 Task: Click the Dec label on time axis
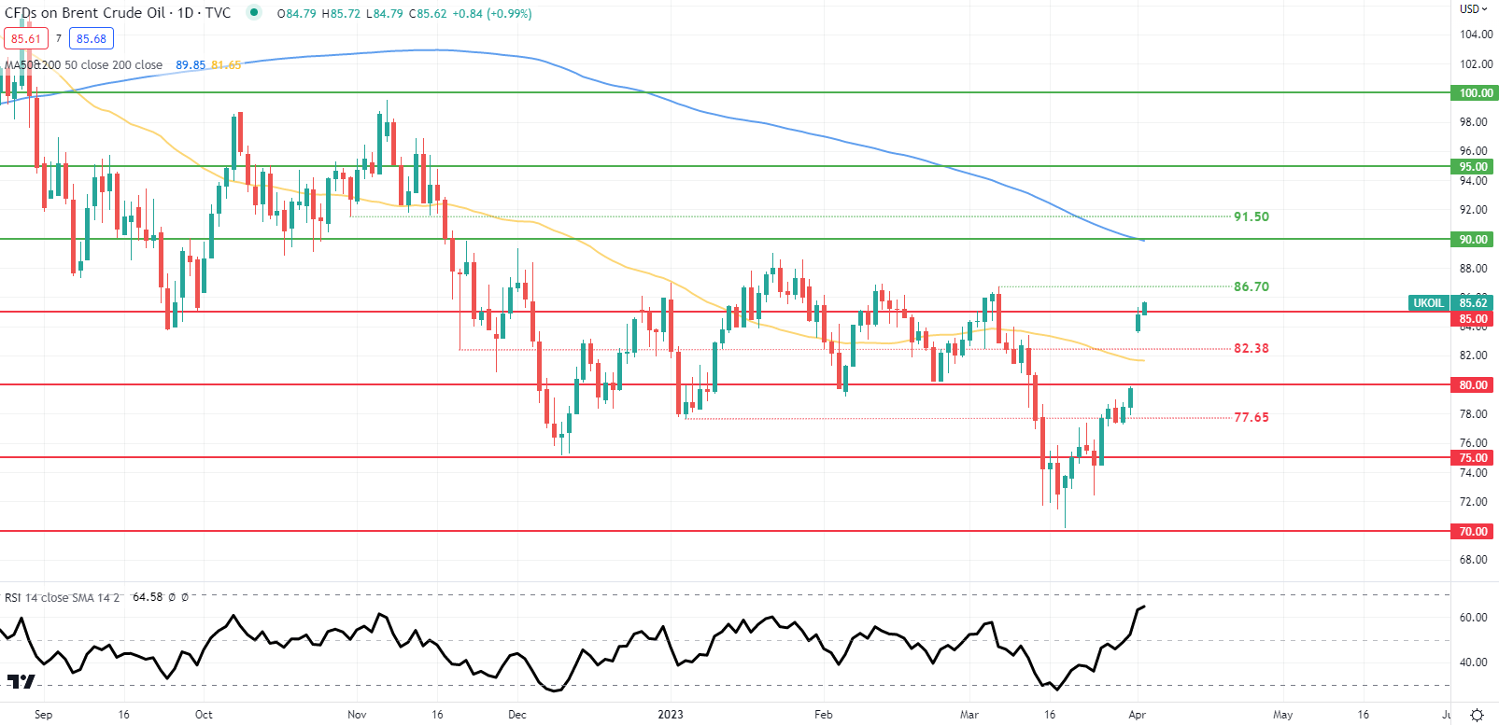pos(517,715)
